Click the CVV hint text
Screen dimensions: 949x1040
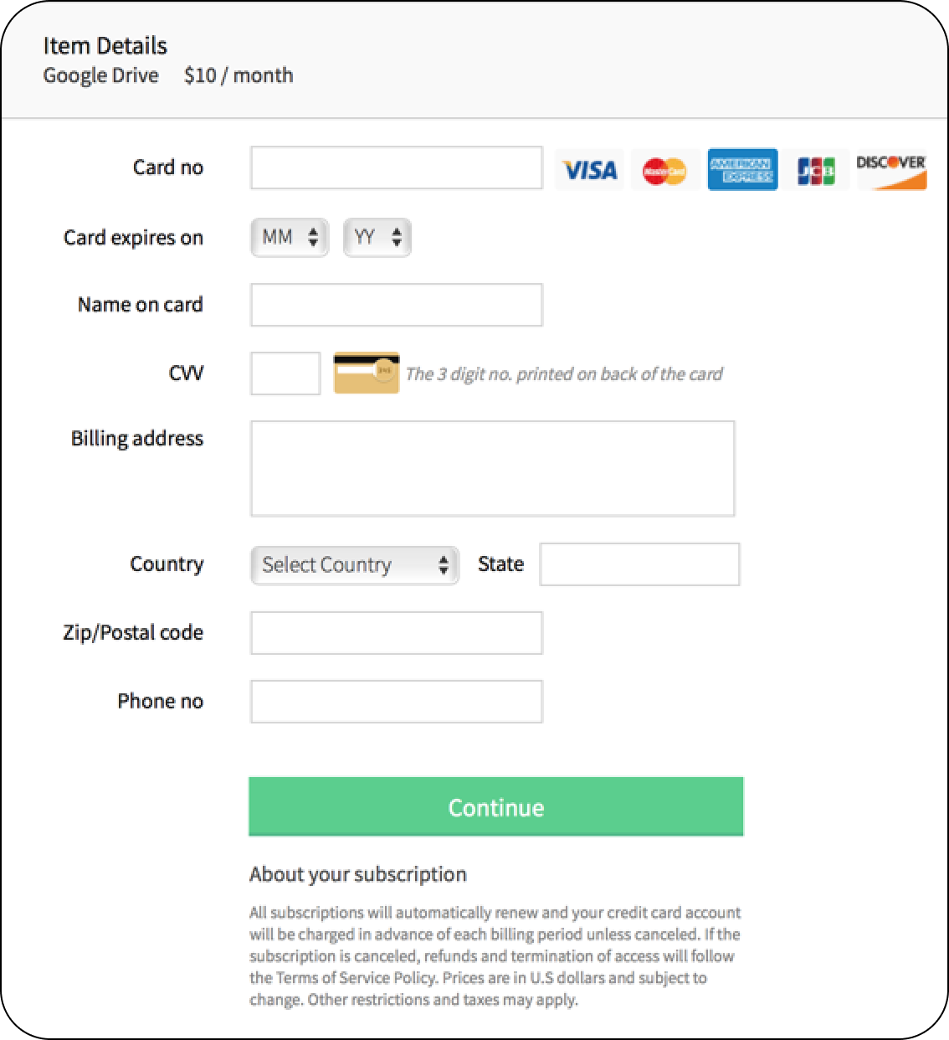pyautogui.click(x=563, y=374)
